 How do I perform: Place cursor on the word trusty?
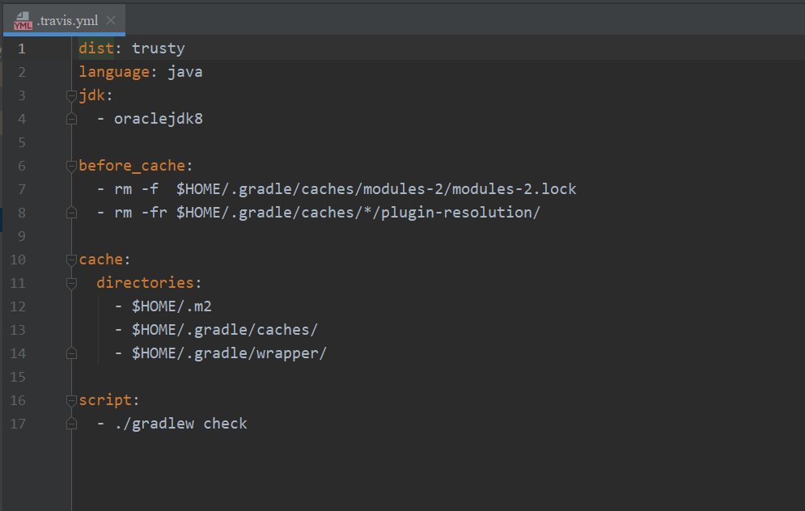click(159, 49)
